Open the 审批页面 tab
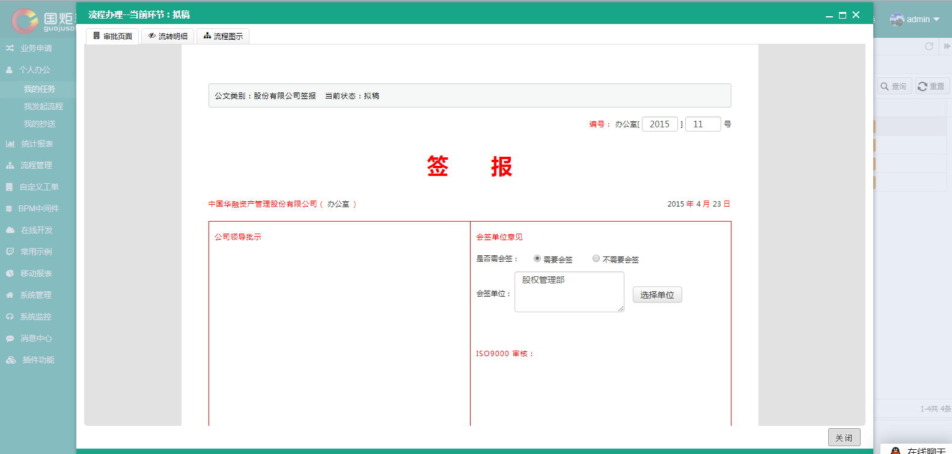This screenshot has height=454, width=952. click(x=112, y=36)
